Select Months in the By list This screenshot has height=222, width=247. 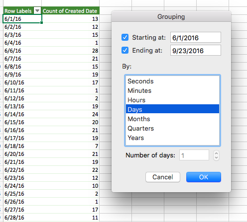click(172, 119)
